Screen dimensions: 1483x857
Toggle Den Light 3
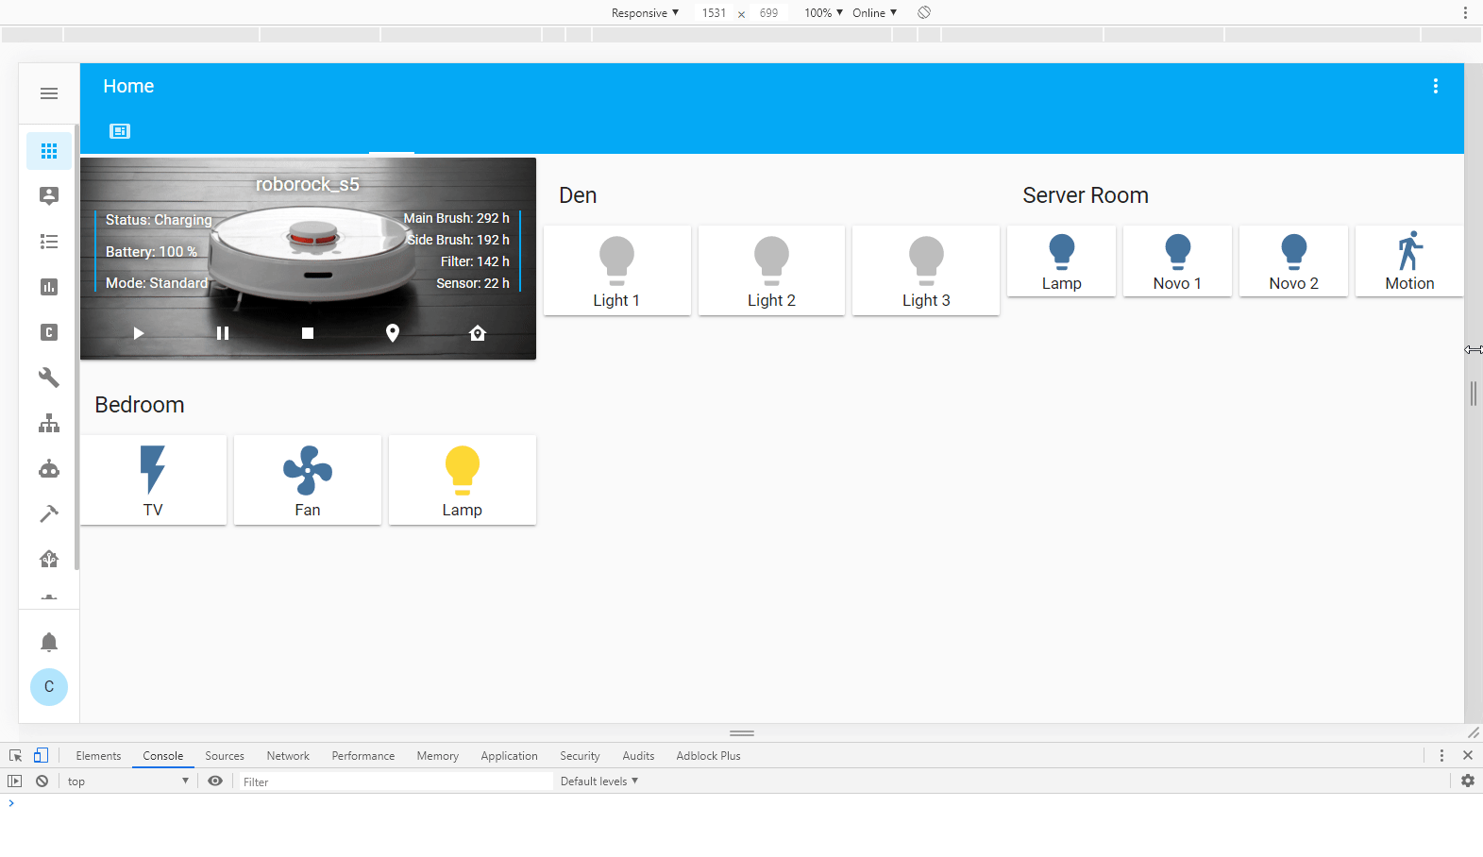coord(926,271)
